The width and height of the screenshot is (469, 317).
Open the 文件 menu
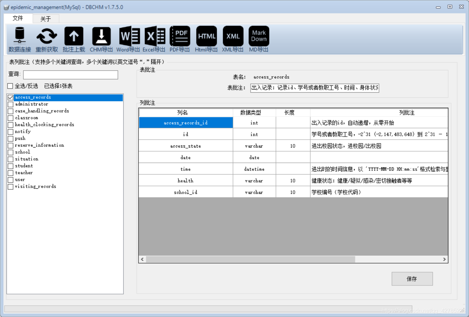pyautogui.click(x=18, y=19)
